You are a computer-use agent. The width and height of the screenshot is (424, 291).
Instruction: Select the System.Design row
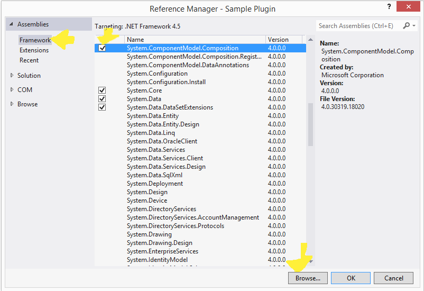click(200, 192)
